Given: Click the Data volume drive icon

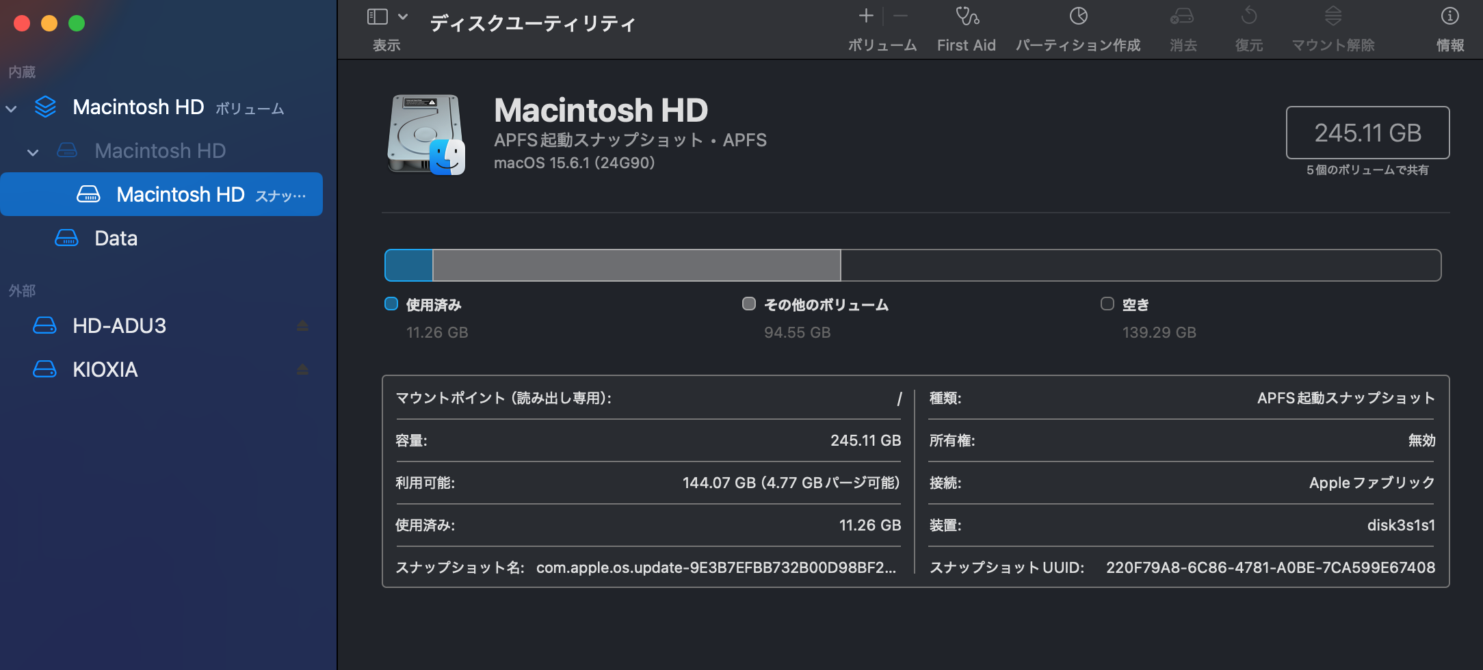Looking at the screenshot, I should pyautogui.click(x=66, y=238).
